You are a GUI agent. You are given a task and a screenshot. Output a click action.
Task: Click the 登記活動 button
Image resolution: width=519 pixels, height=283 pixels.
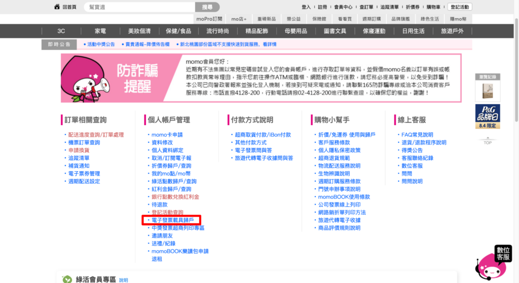tap(460, 7)
